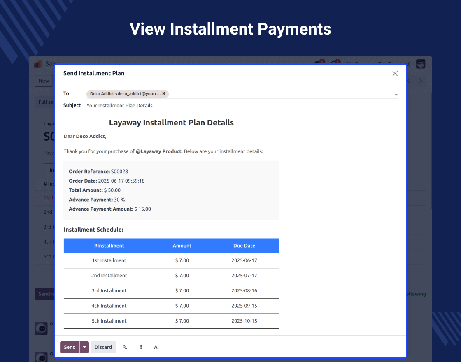Image resolution: width=461 pixels, height=362 pixels.
Task: Expand the To recipients dropdown arrow
Action: tap(396, 95)
